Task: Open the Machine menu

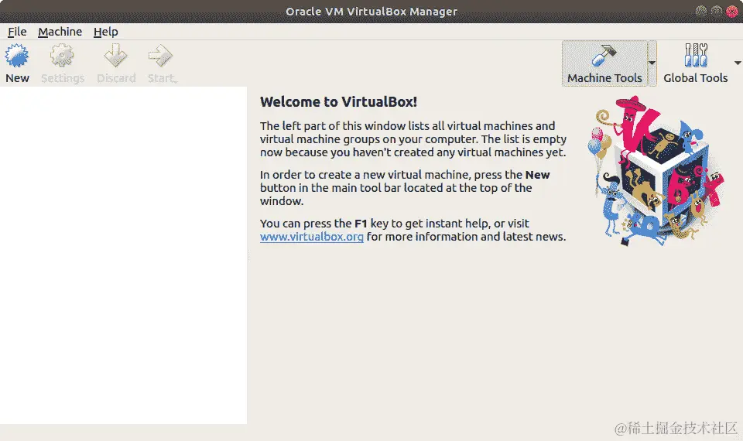Action: [x=60, y=32]
